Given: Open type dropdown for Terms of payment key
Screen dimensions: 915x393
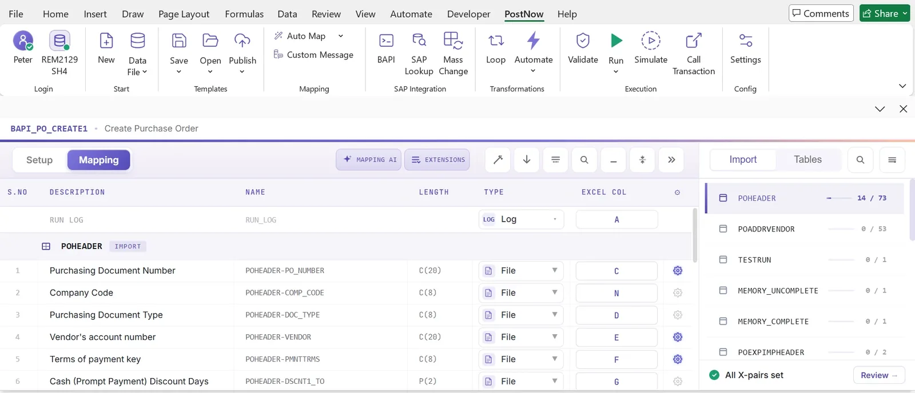Looking at the screenshot, I should tap(521, 359).
